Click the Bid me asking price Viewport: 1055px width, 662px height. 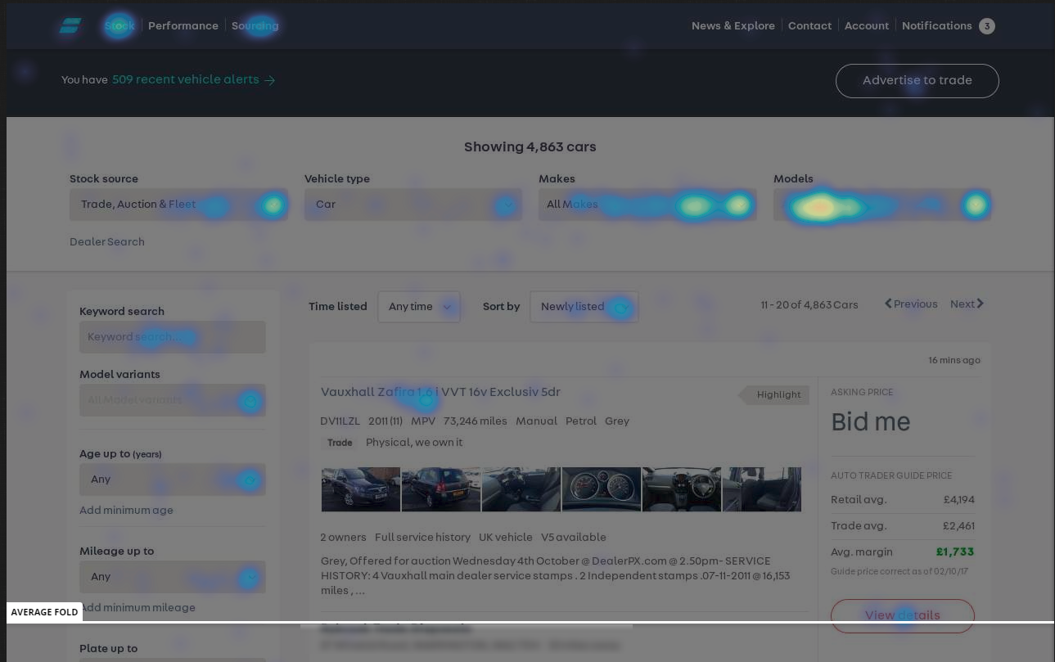pyautogui.click(x=870, y=421)
